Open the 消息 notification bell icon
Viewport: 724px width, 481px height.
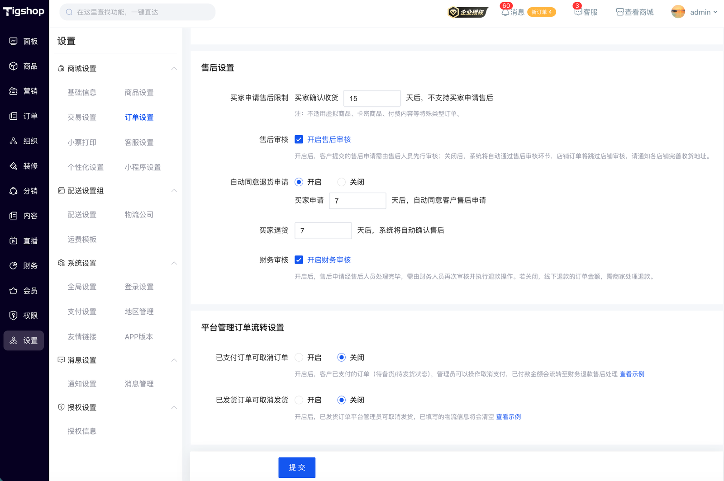click(505, 12)
